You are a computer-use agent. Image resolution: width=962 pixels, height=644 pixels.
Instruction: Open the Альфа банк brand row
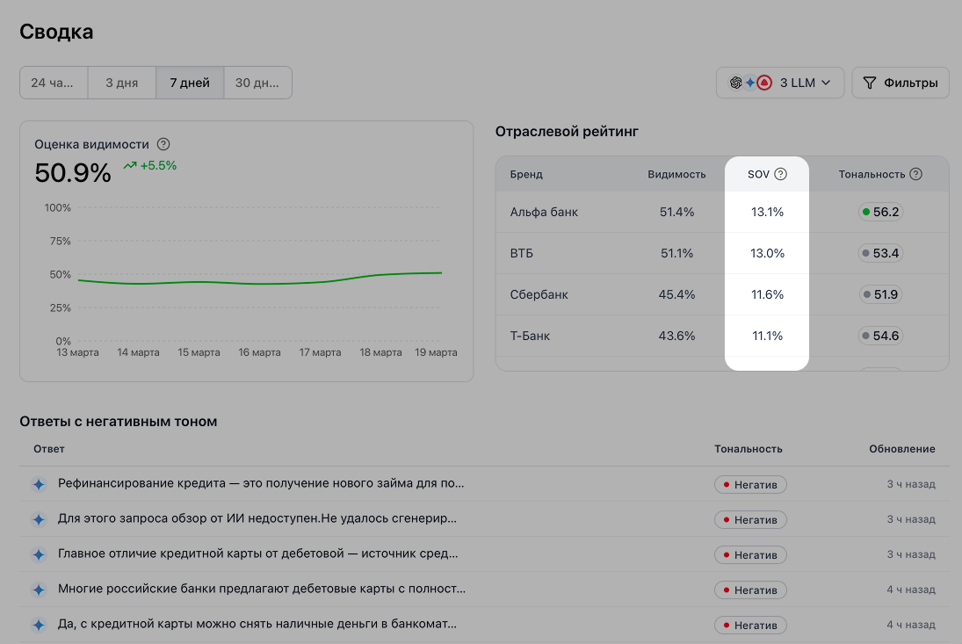(544, 212)
